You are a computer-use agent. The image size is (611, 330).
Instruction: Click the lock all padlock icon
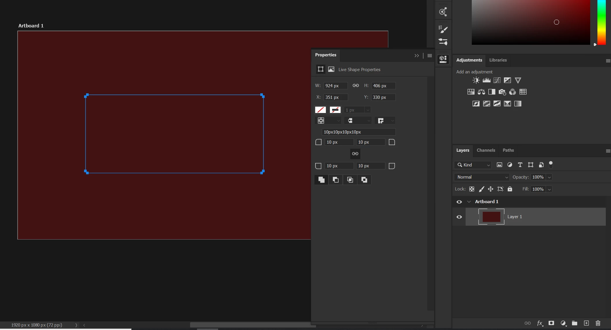coord(510,189)
